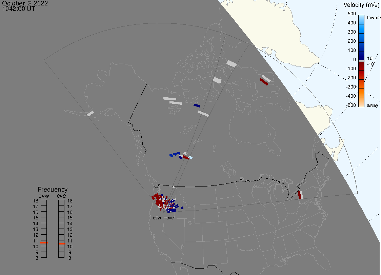The height and width of the screenshot is (275, 381).
Task: Click the "cve" radar station label on the map
Action: [170, 218]
